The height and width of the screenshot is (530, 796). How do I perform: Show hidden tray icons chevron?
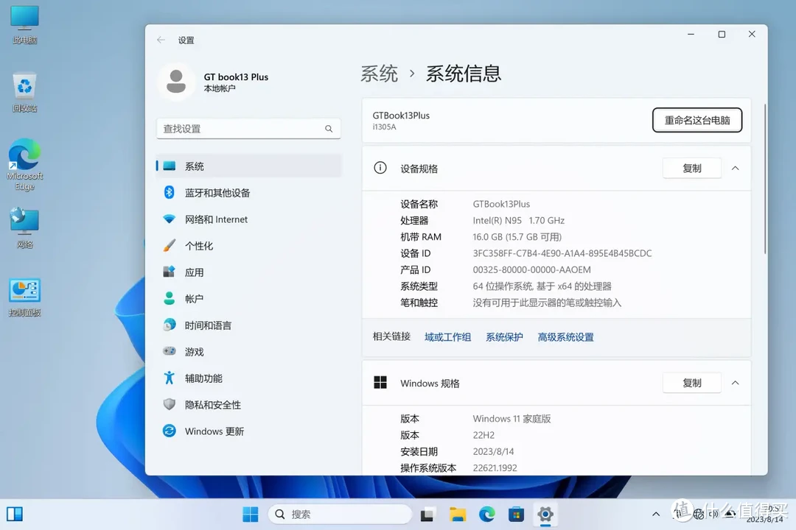pos(656,515)
